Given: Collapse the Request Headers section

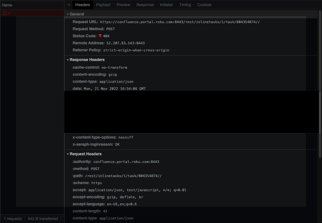Looking at the screenshot, I should [68, 154].
